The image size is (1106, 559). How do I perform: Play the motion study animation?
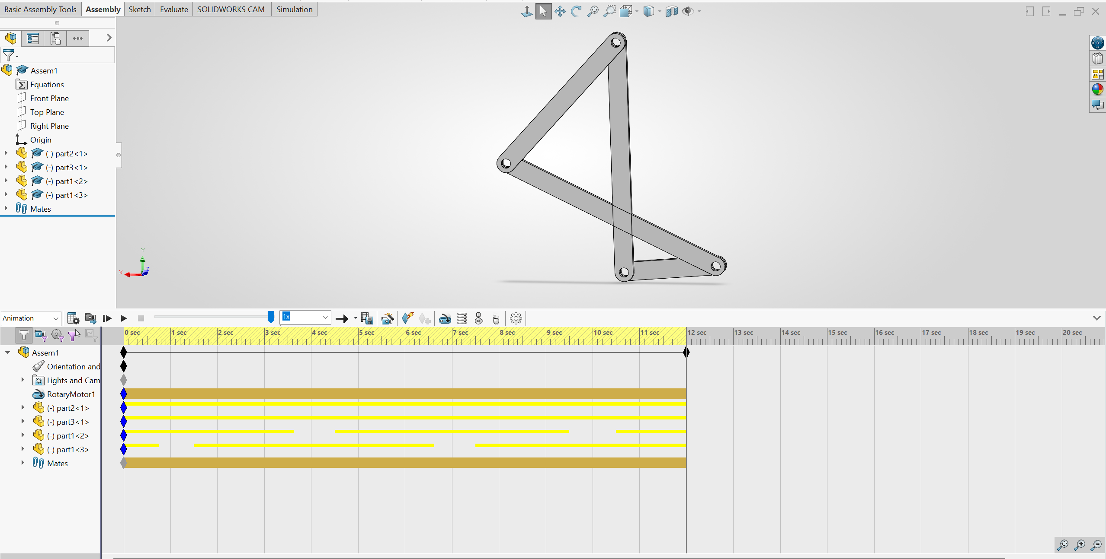pyautogui.click(x=124, y=318)
